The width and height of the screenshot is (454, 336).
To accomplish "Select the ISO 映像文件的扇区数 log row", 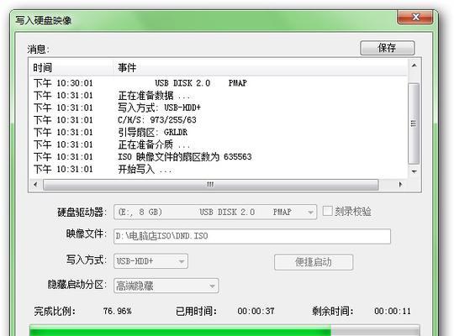I will point(219,157).
